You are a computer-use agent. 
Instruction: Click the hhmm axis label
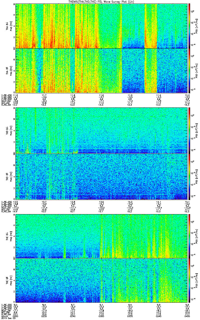coord(4,316)
